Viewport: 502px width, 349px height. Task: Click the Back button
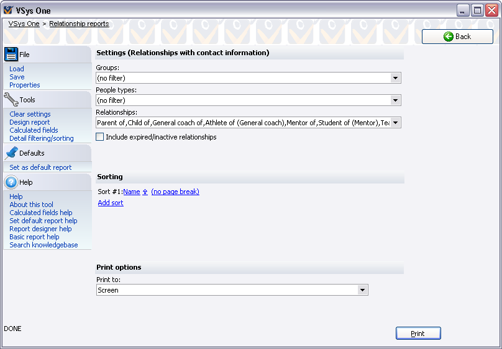click(x=457, y=37)
